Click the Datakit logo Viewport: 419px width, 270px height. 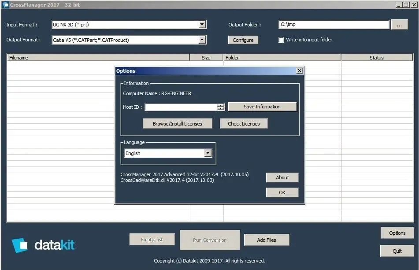(43, 245)
